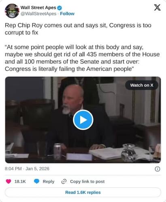Play the embedded video
166x202 pixels.
pyautogui.click(x=83, y=120)
